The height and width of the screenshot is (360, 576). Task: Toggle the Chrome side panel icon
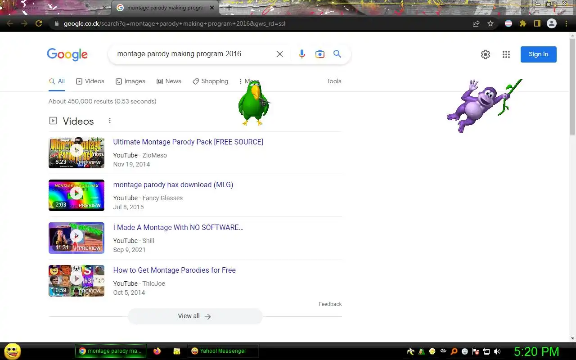[x=537, y=23]
